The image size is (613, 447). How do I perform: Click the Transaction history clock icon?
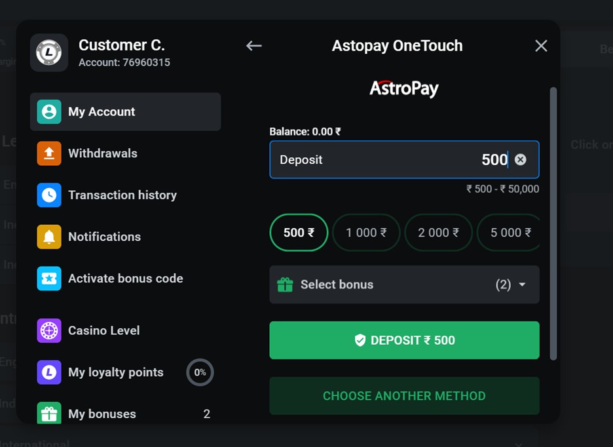tap(49, 195)
